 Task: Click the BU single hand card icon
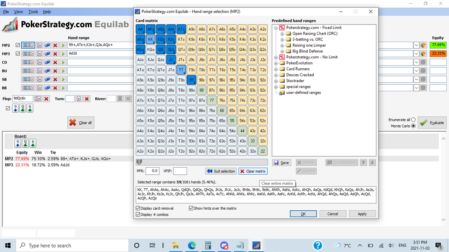(x=40, y=71)
